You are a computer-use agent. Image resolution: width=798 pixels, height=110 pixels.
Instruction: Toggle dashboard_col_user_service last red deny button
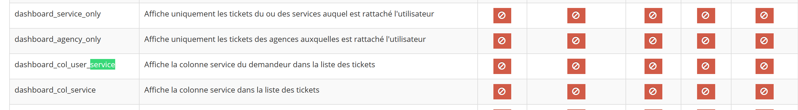tap(764, 66)
